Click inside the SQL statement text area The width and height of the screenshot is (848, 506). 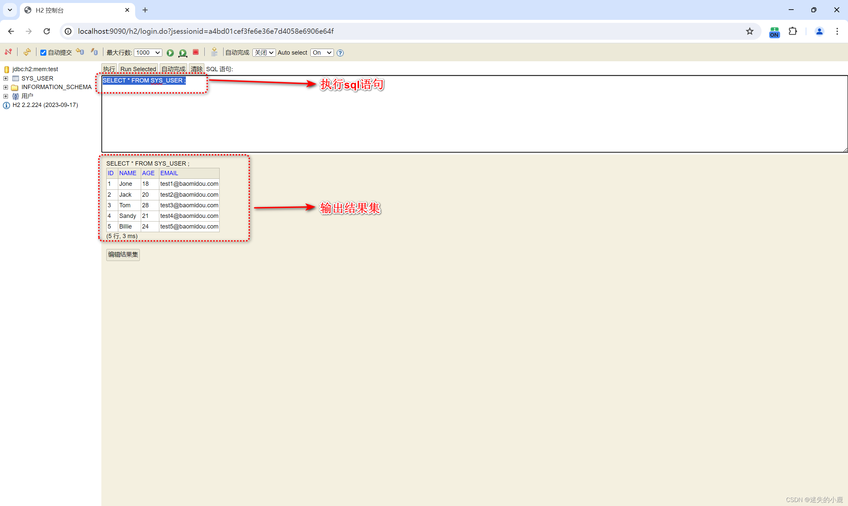coord(474,114)
